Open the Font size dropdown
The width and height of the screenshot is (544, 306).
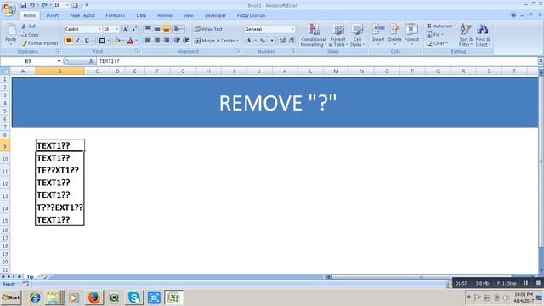coord(117,29)
